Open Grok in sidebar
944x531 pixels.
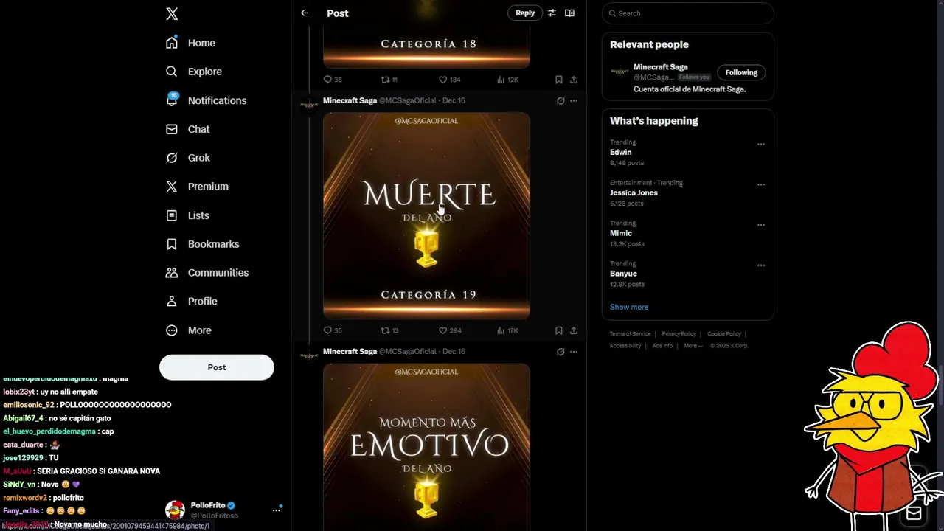188,158
